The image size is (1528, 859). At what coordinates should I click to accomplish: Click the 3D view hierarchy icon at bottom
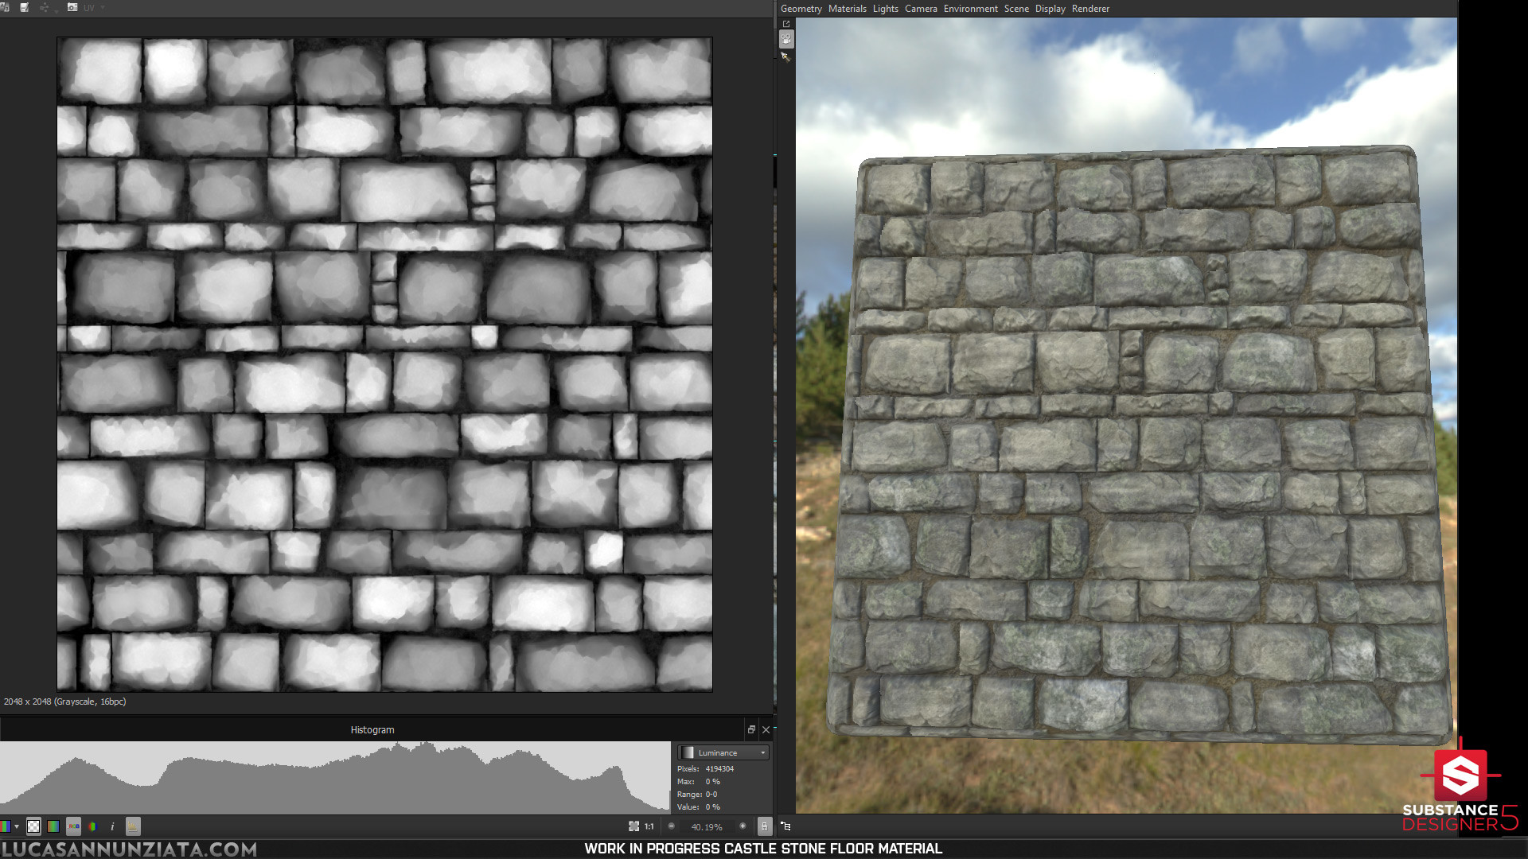click(785, 826)
